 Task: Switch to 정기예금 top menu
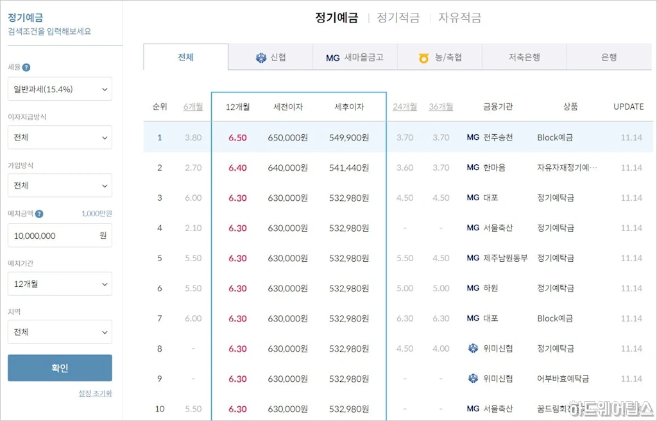point(337,17)
